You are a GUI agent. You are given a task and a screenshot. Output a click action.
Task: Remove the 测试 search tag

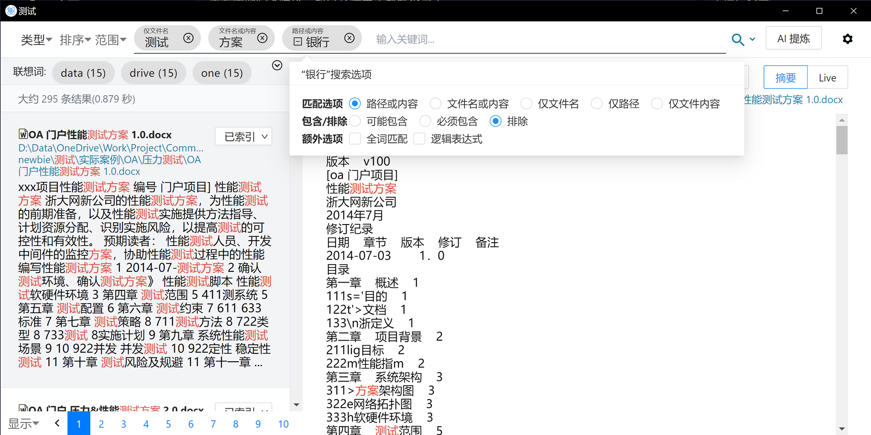(x=188, y=38)
